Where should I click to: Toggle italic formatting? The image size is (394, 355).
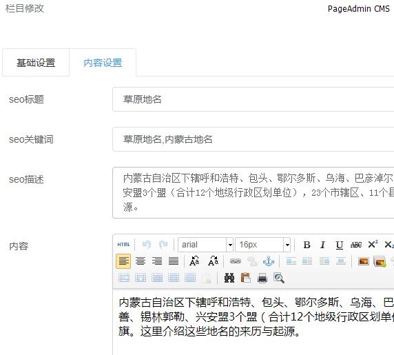tap(322, 245)
